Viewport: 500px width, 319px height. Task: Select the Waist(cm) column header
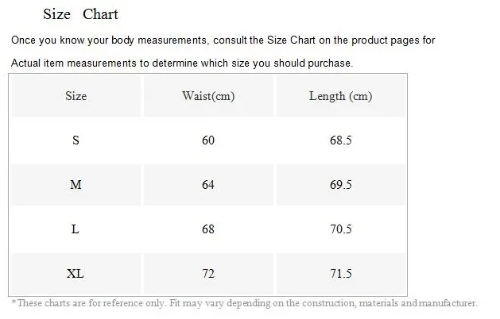(x=208, y=96)
